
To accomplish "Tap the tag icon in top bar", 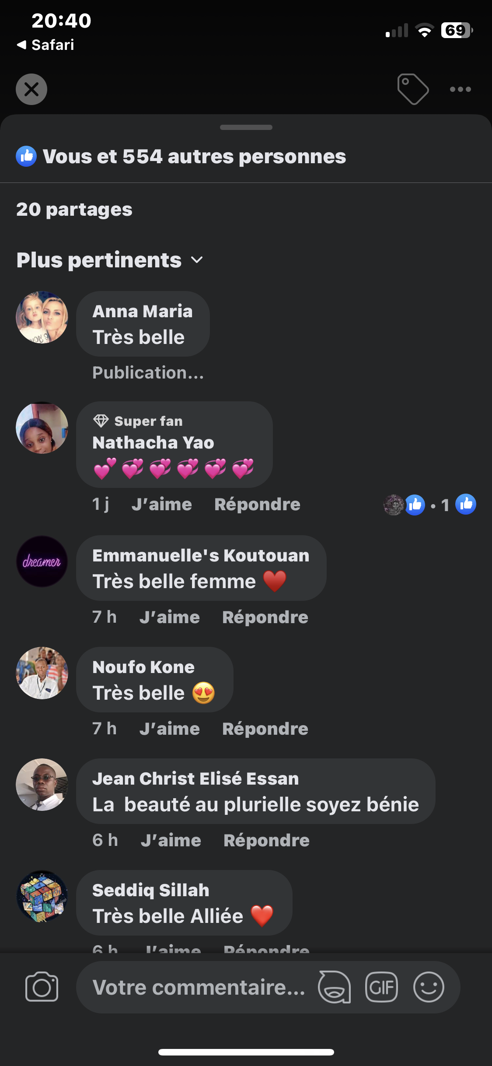I will click(413, 89).
